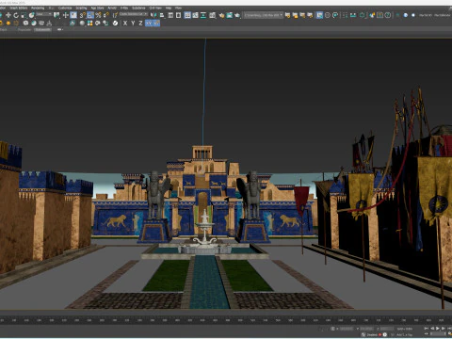Image resolution: width=452 pixels, height=339 pixels.
Task: Open the Help menu
Action: (169, 8)
